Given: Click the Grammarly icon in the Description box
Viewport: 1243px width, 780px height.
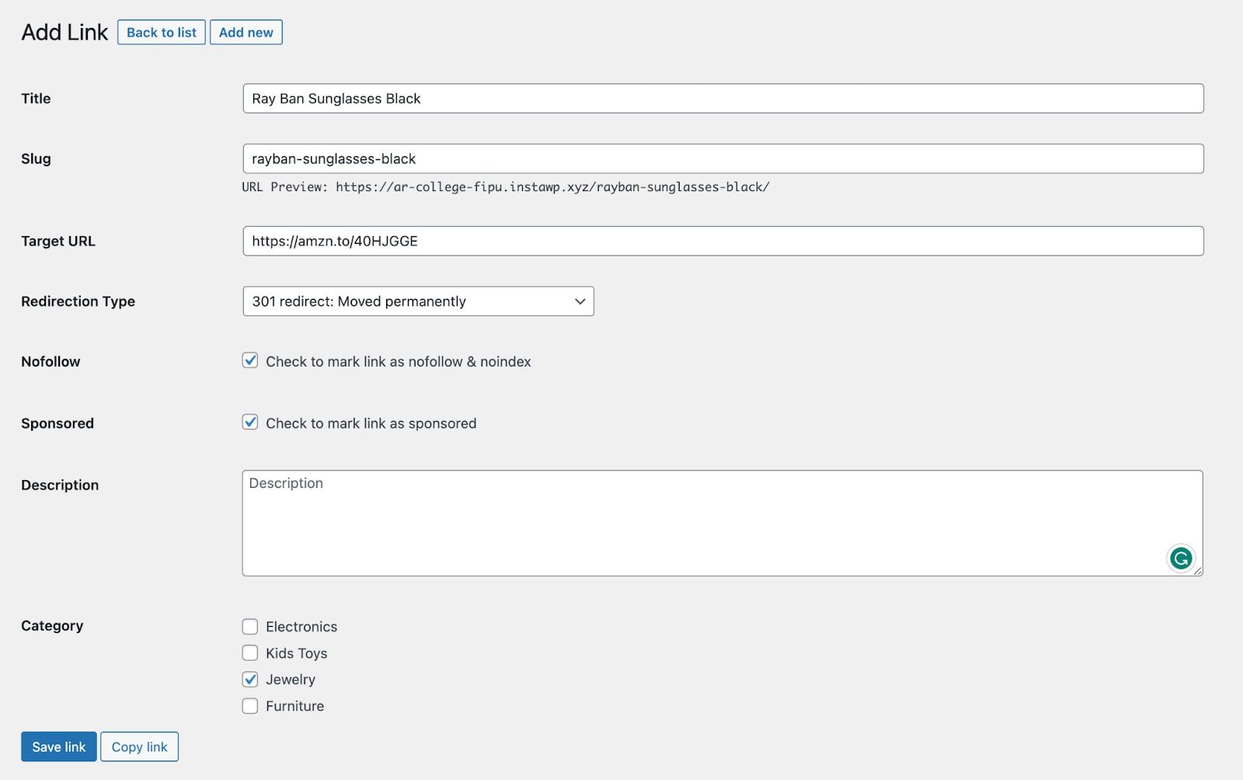Looking at the screenshot, I should (x=1181, y=559).
